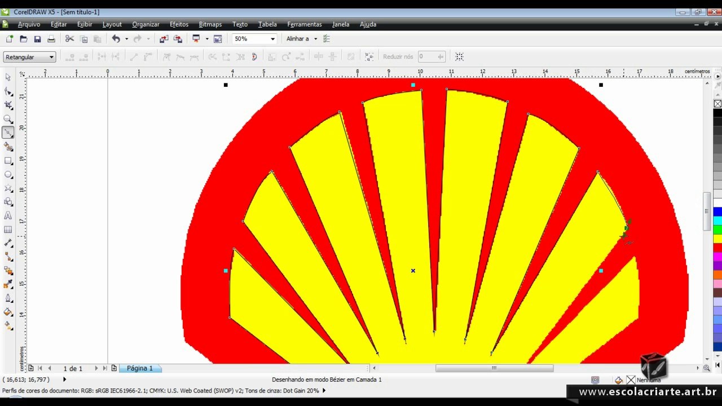Viewport: 722px width, 406px height.
Task: Open the Basic Shapes tool
Action: pyautogui.click(x=8, y=202)
